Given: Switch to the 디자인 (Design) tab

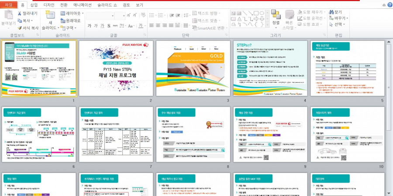Looking at the screenshot, I should point(49,5).
